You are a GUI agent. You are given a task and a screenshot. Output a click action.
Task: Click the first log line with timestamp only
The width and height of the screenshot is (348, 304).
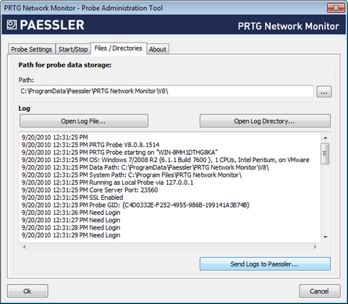click(x=55, y=138)
